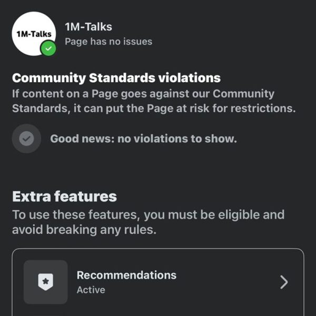This screenshot has width=316, height=316.
Task: Tap the Community Standards violations heading
Action: [116, 78]
